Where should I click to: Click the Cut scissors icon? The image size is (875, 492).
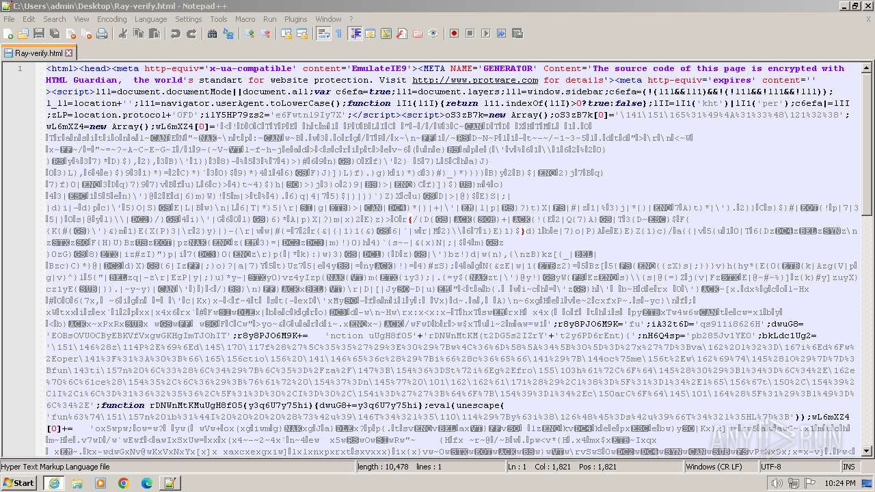click(122, 33)
